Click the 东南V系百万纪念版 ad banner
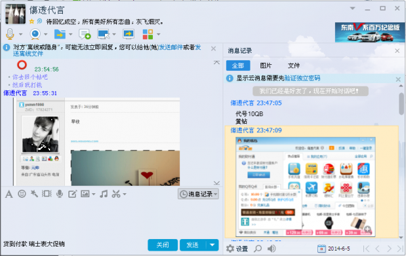 369,32
